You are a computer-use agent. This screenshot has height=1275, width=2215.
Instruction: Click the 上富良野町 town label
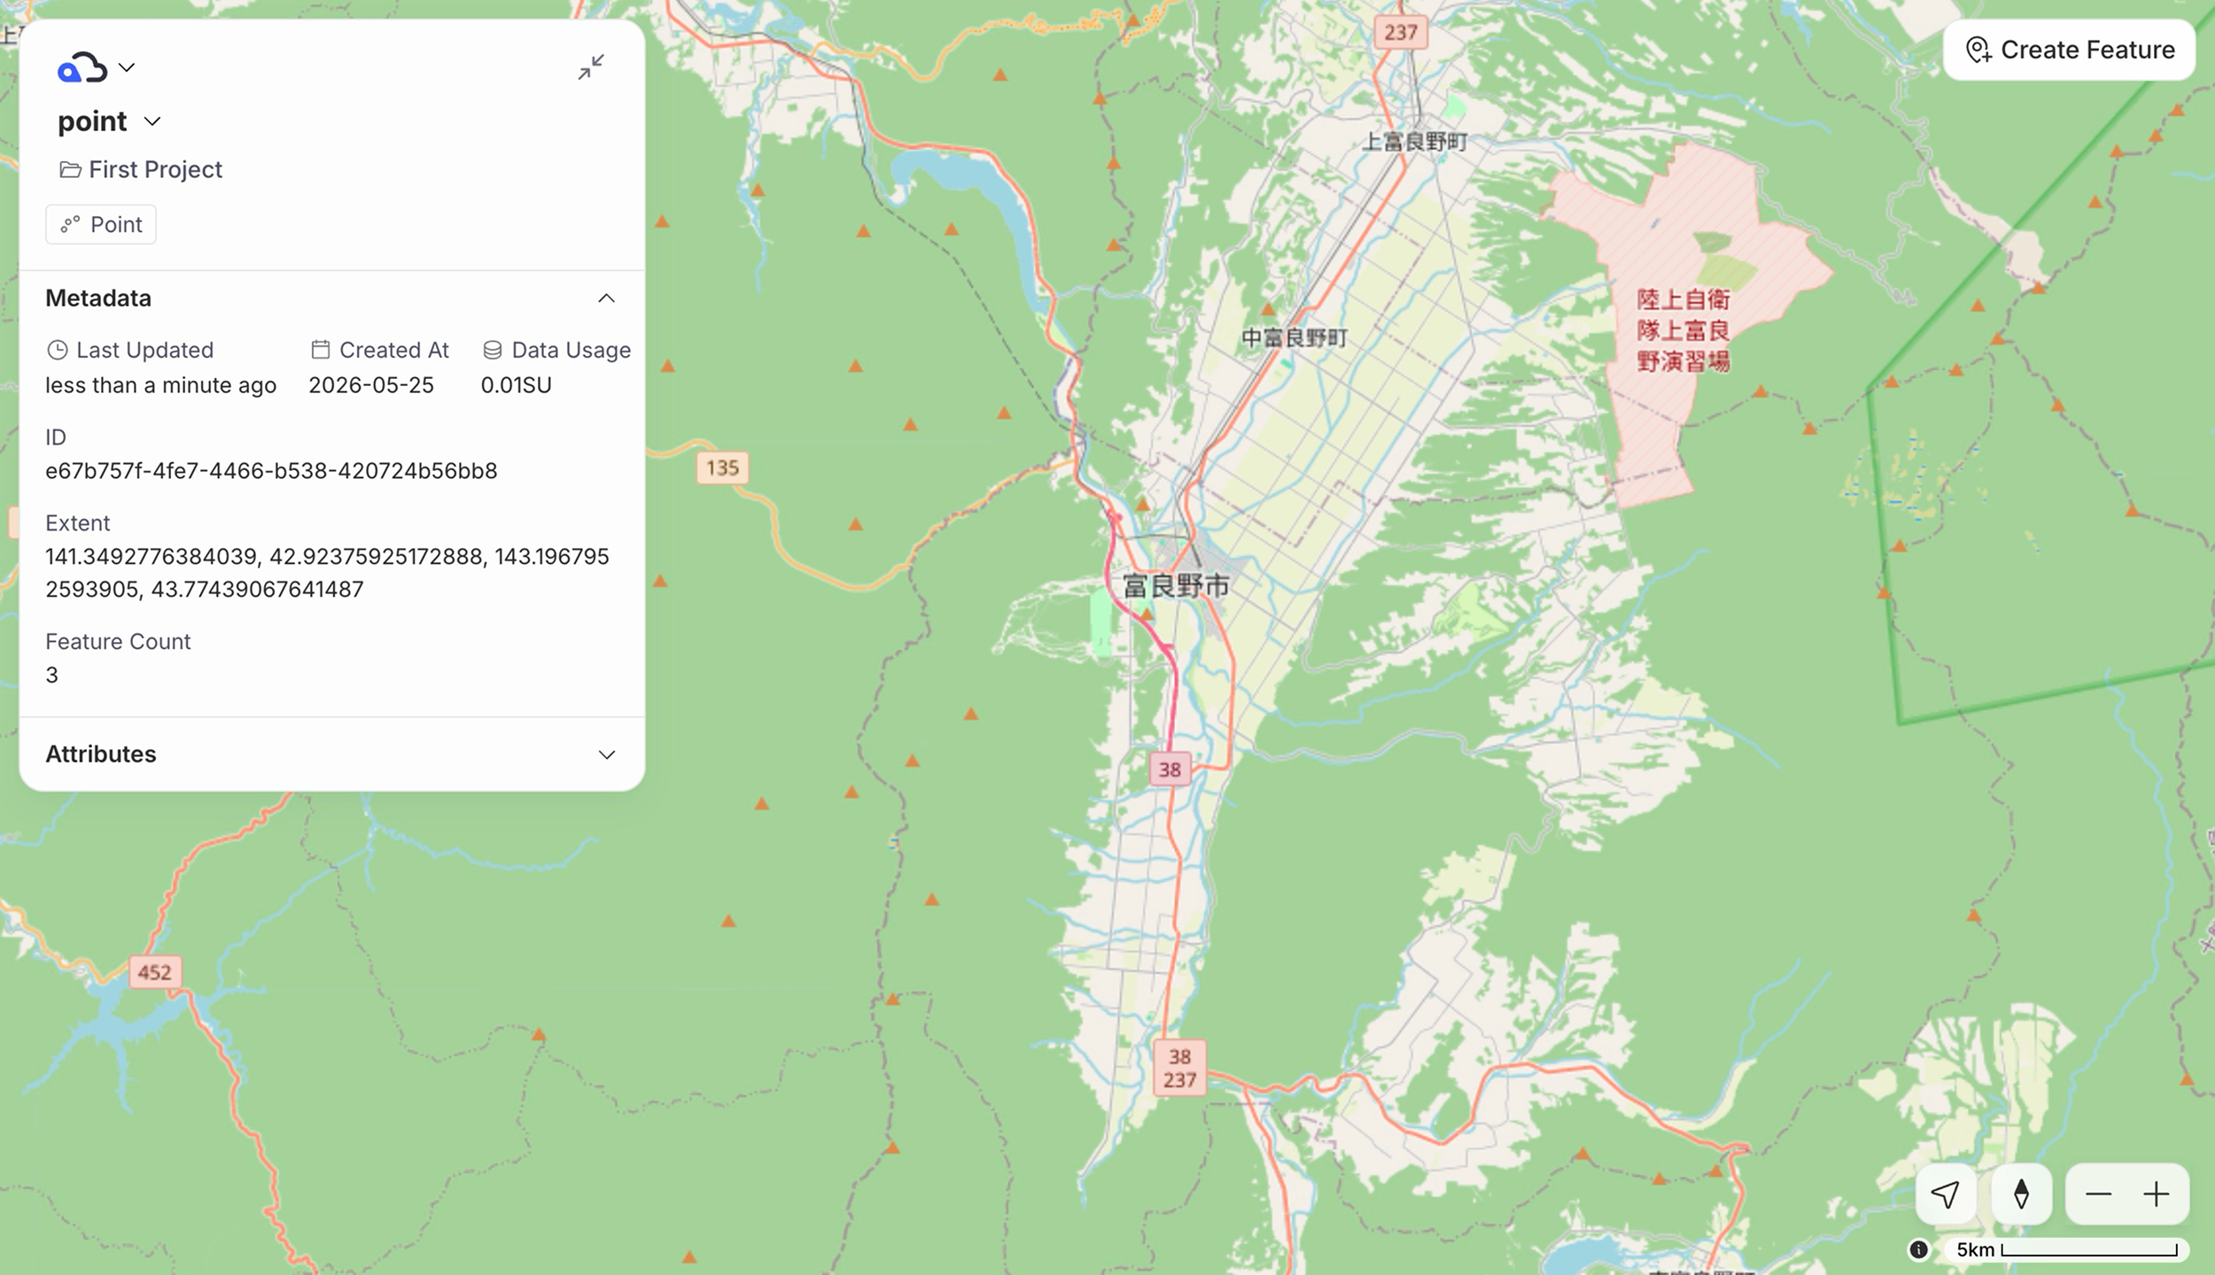(1414, 142)
